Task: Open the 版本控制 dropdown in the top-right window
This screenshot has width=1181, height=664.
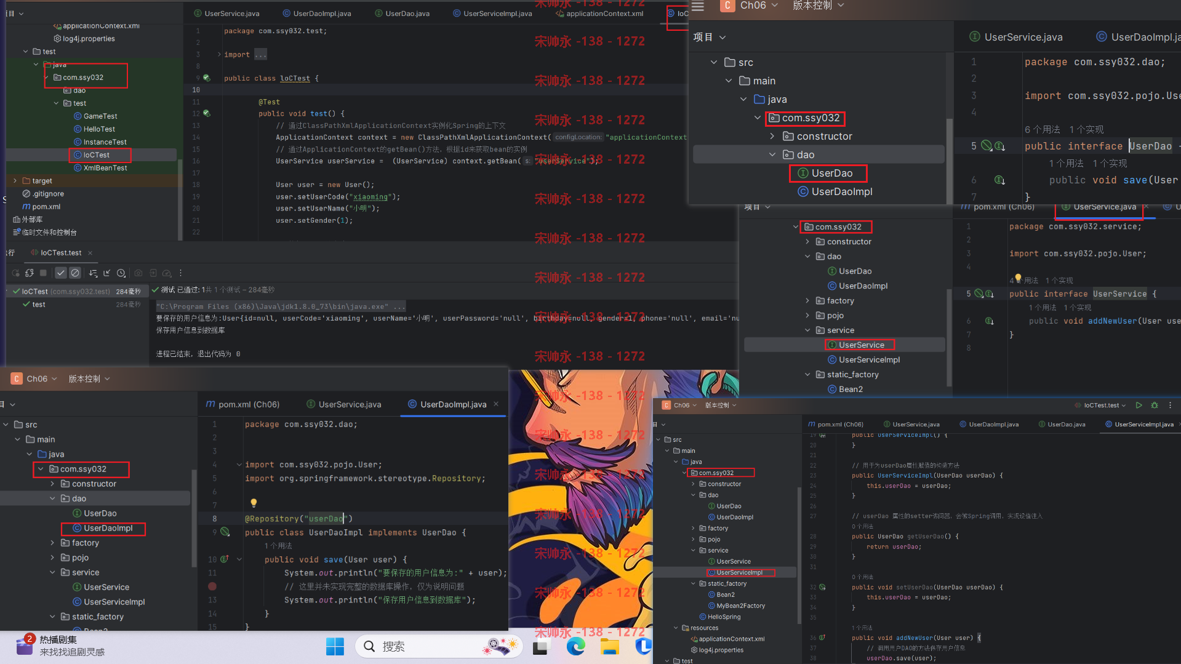Action: click(x=818, y=6)
